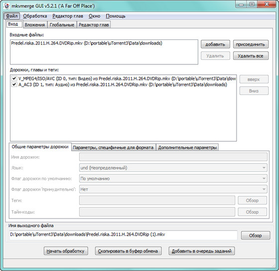Click the присоединить button

[251, 44]
